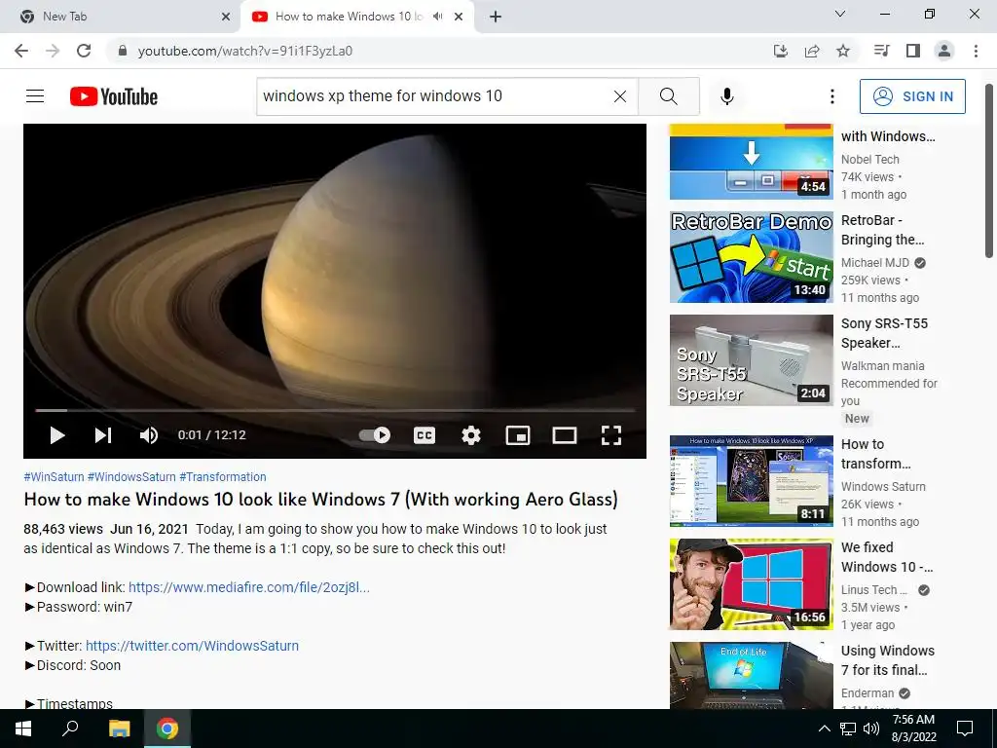Switch to theater mode
This screenshot has width=997, height=748.
point(564,435)
